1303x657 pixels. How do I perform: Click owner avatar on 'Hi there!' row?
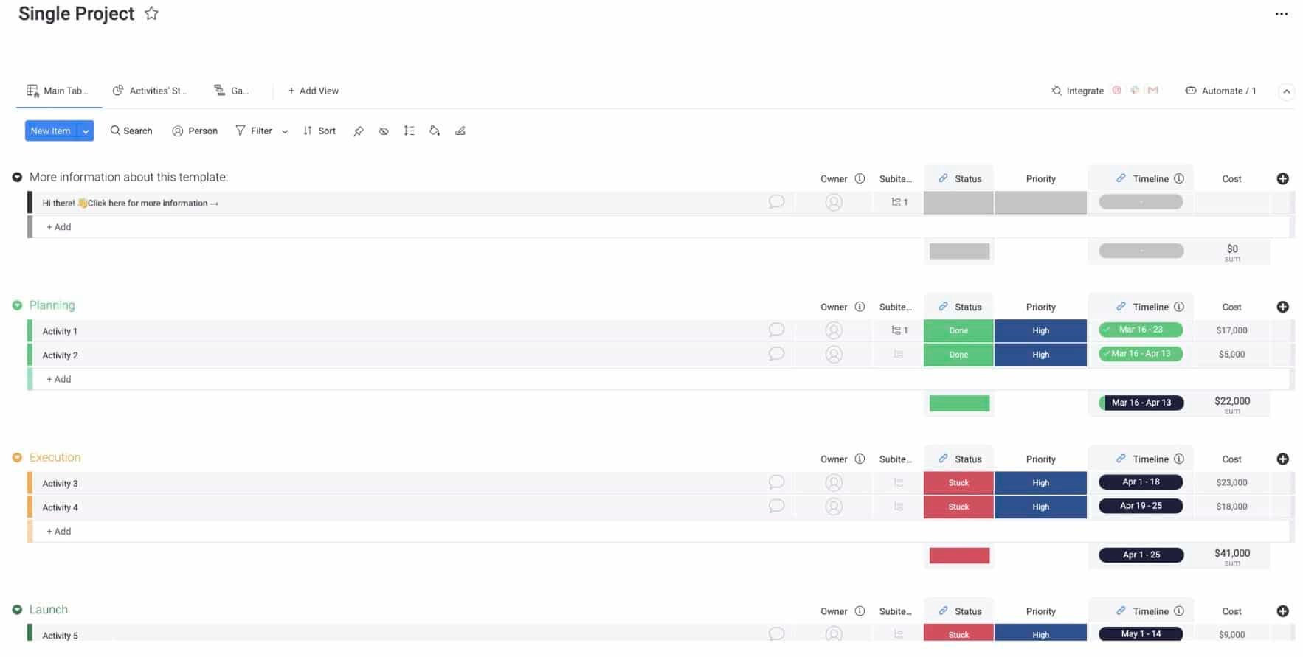pos(834,202)
